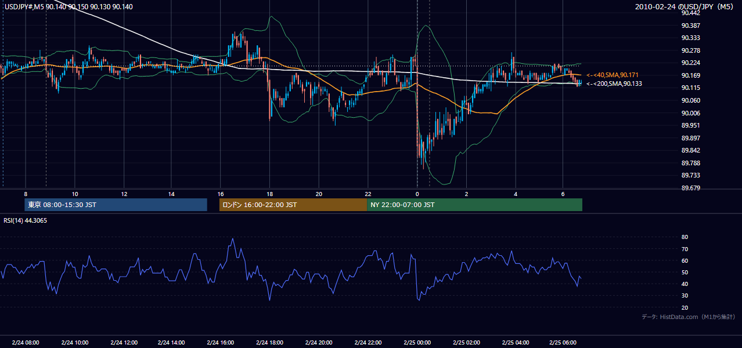742x348 pixels.
Task: Click the 2/24 20:00 bottom time label
Action: (319, 342)
